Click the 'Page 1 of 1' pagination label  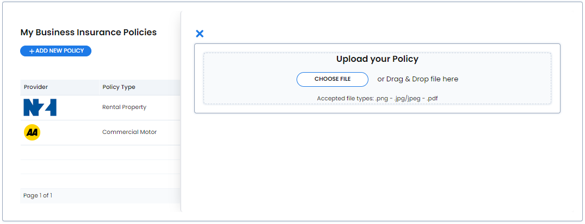click(x=38, y=195)
